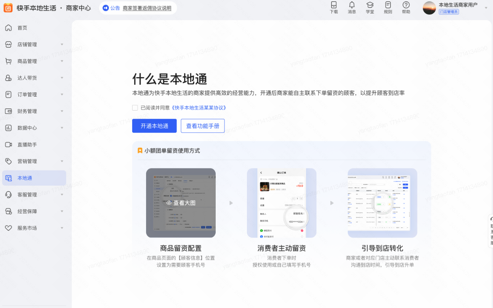Open the 消息 notifications icon
493x308 pixels.
(351, 8)
